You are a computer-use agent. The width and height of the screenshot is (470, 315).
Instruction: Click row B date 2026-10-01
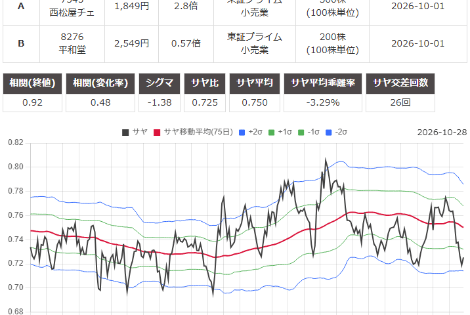tap(418, 44)
